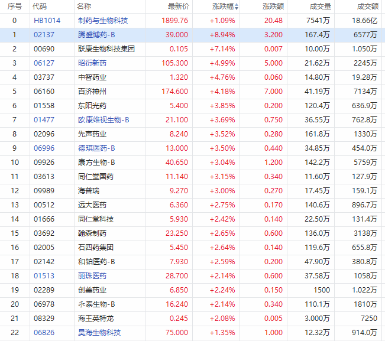Select 先声药业 row name
This screenshot has width=385, height=341.
click(x=92, y=134)
